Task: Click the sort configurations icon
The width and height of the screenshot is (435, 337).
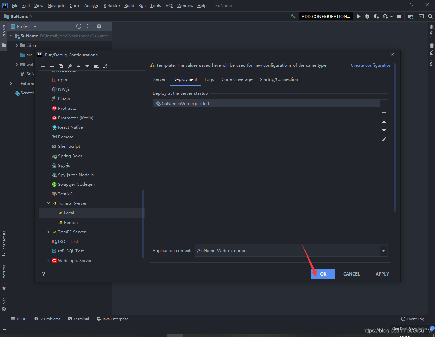Action: point(105,66)
